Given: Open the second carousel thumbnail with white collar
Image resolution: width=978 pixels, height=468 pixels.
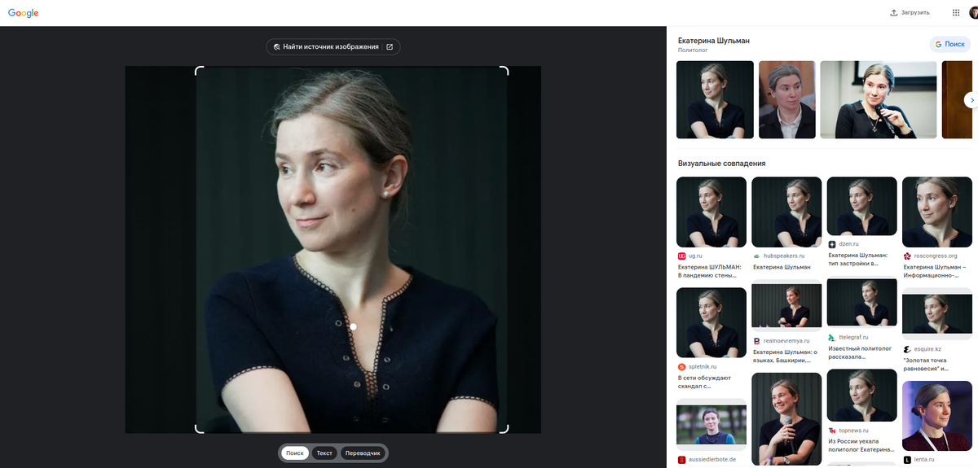Looking at the screenshot, I should pos(787,99).
